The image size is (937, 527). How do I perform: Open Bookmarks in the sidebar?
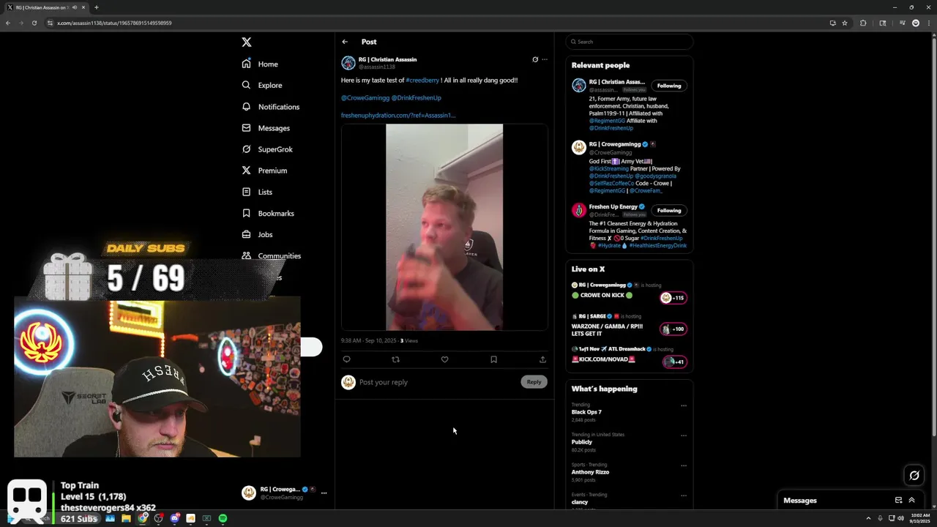pyautogui.click(x=268, y=213)
